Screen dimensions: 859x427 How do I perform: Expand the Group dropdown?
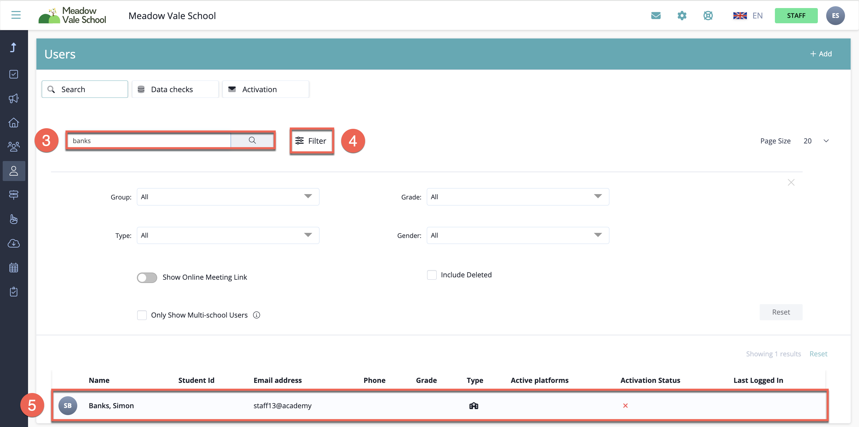(x=228, y=197)
